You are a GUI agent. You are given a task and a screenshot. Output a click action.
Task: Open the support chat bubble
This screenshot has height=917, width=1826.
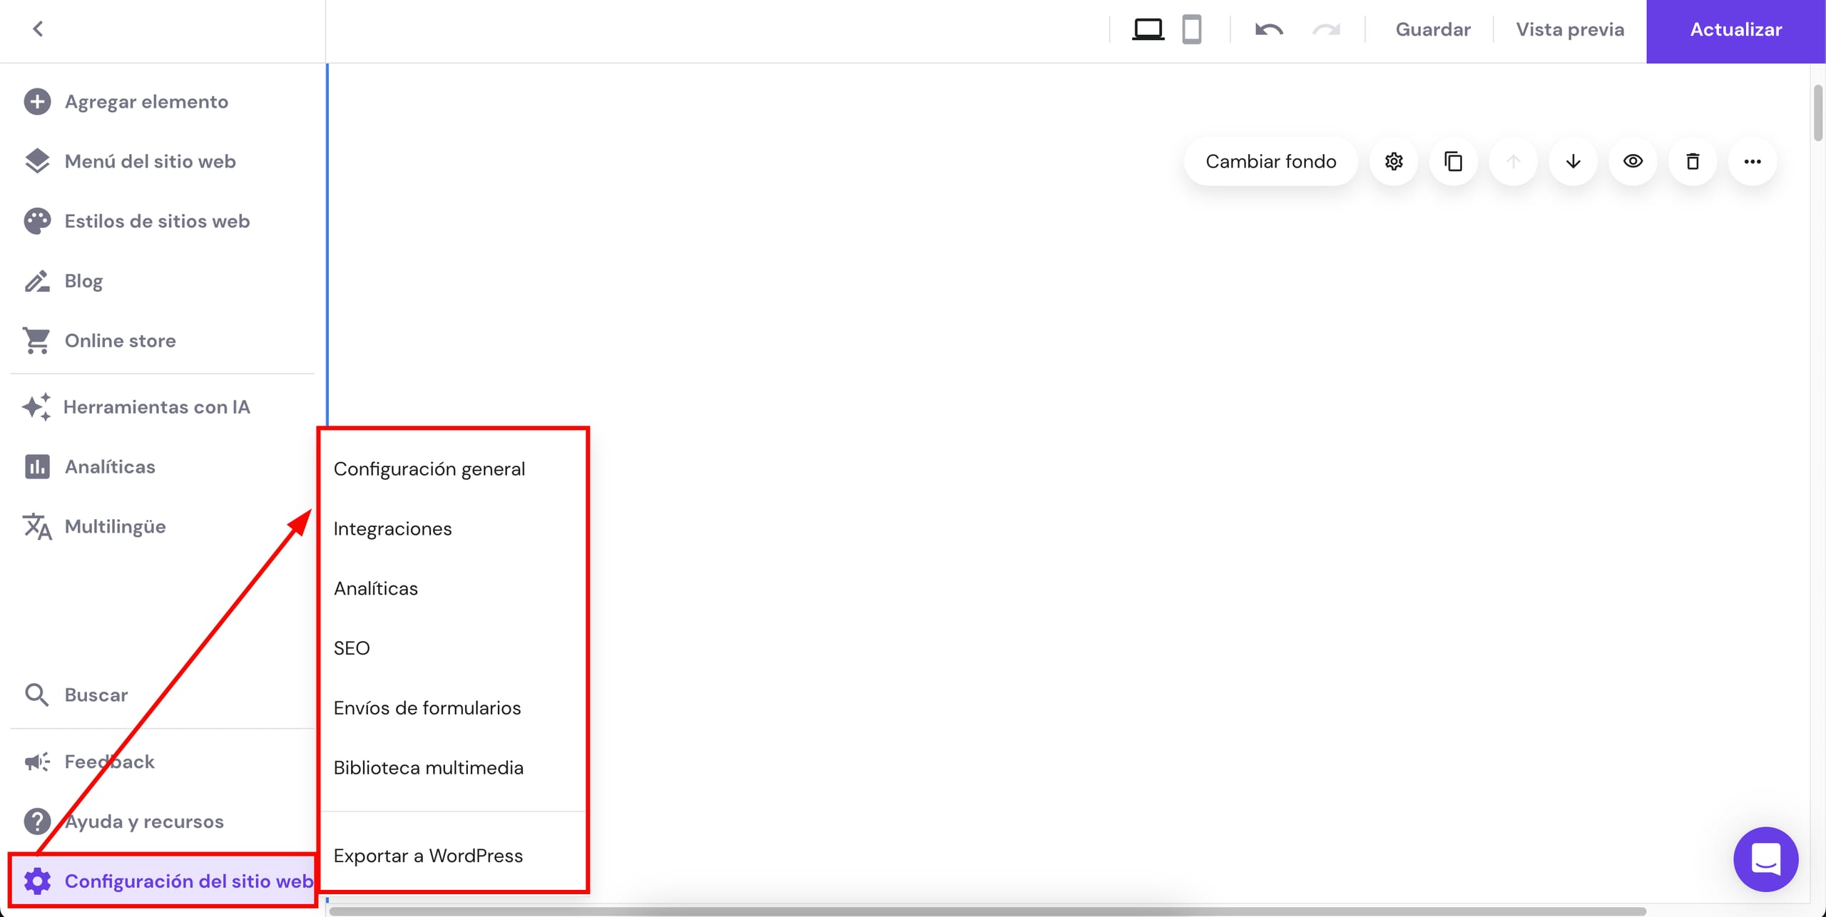coord(1765,859)
